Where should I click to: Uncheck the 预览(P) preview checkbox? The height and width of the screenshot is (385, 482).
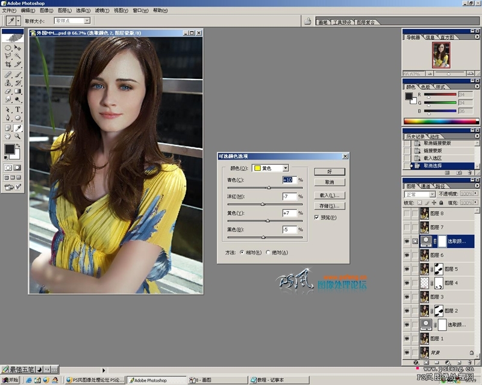pyautogui.click(x=317, y=217)
